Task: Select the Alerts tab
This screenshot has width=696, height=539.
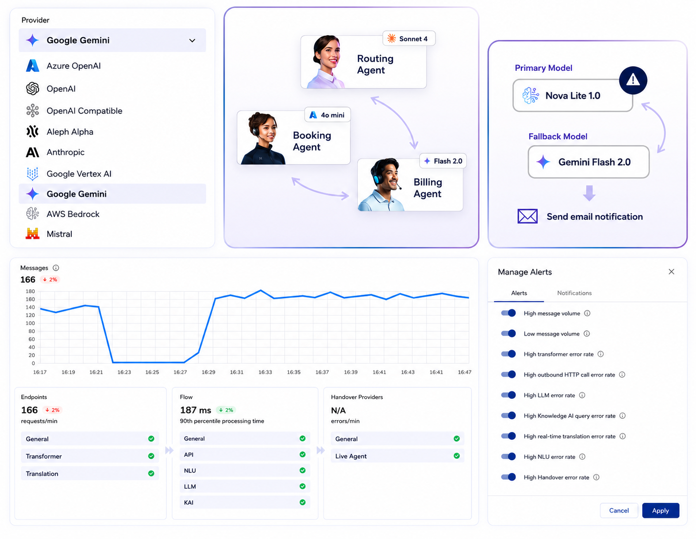Action: click(x=519, y=293)
